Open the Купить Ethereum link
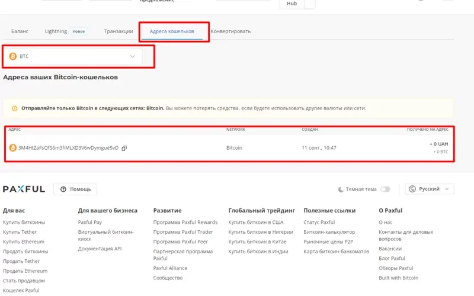 [x=24, y=242]
